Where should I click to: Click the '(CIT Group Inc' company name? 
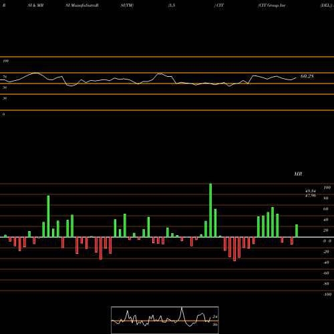point(272,5)
